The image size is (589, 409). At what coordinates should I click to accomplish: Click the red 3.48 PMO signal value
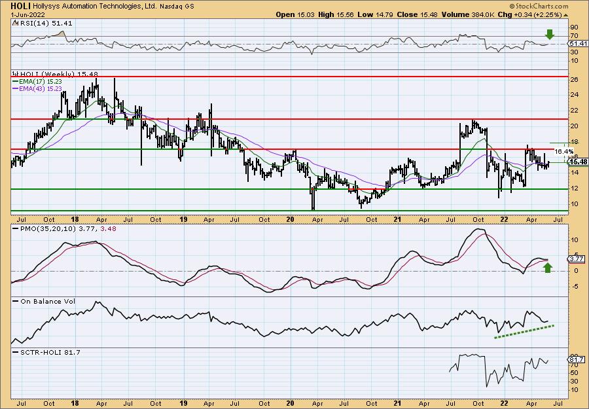pyautogui.click(x=108, y=228)
